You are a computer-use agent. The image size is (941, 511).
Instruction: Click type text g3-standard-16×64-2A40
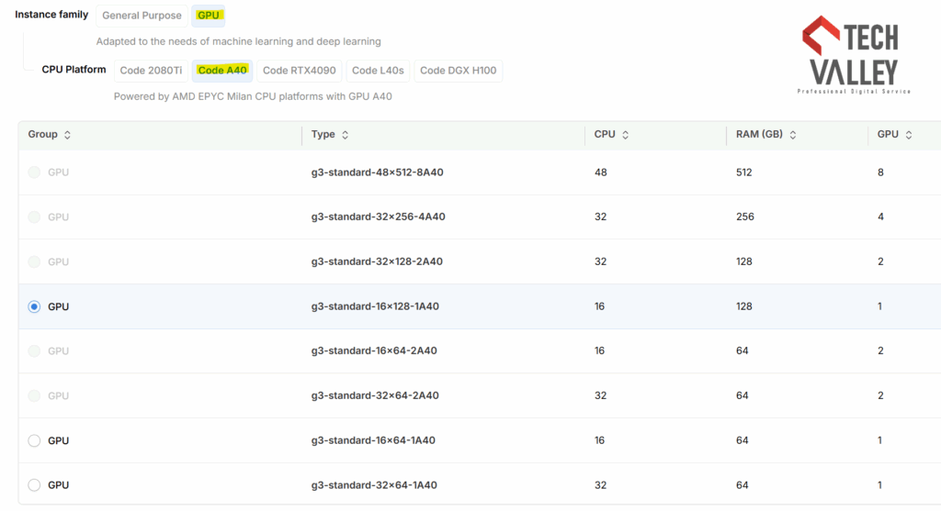click(374, 351)
